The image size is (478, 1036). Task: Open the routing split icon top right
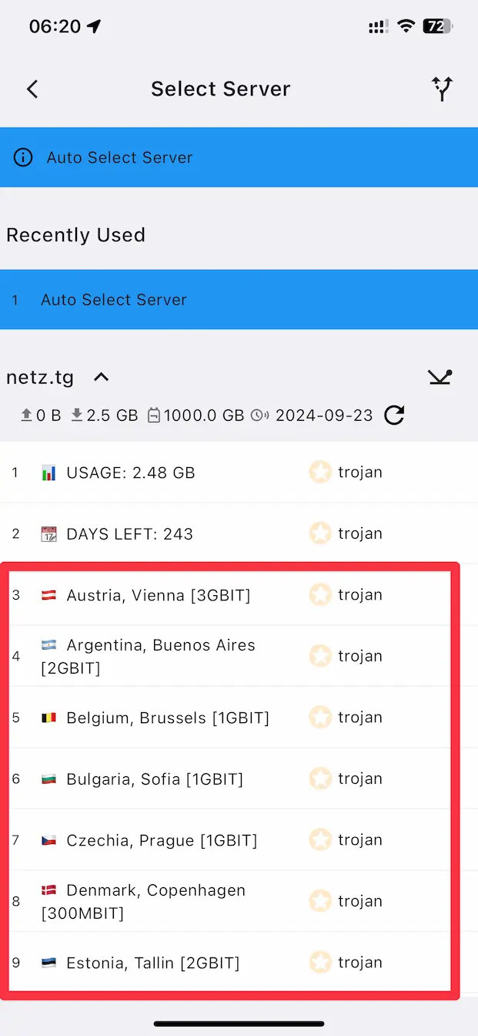coord(442,89)
